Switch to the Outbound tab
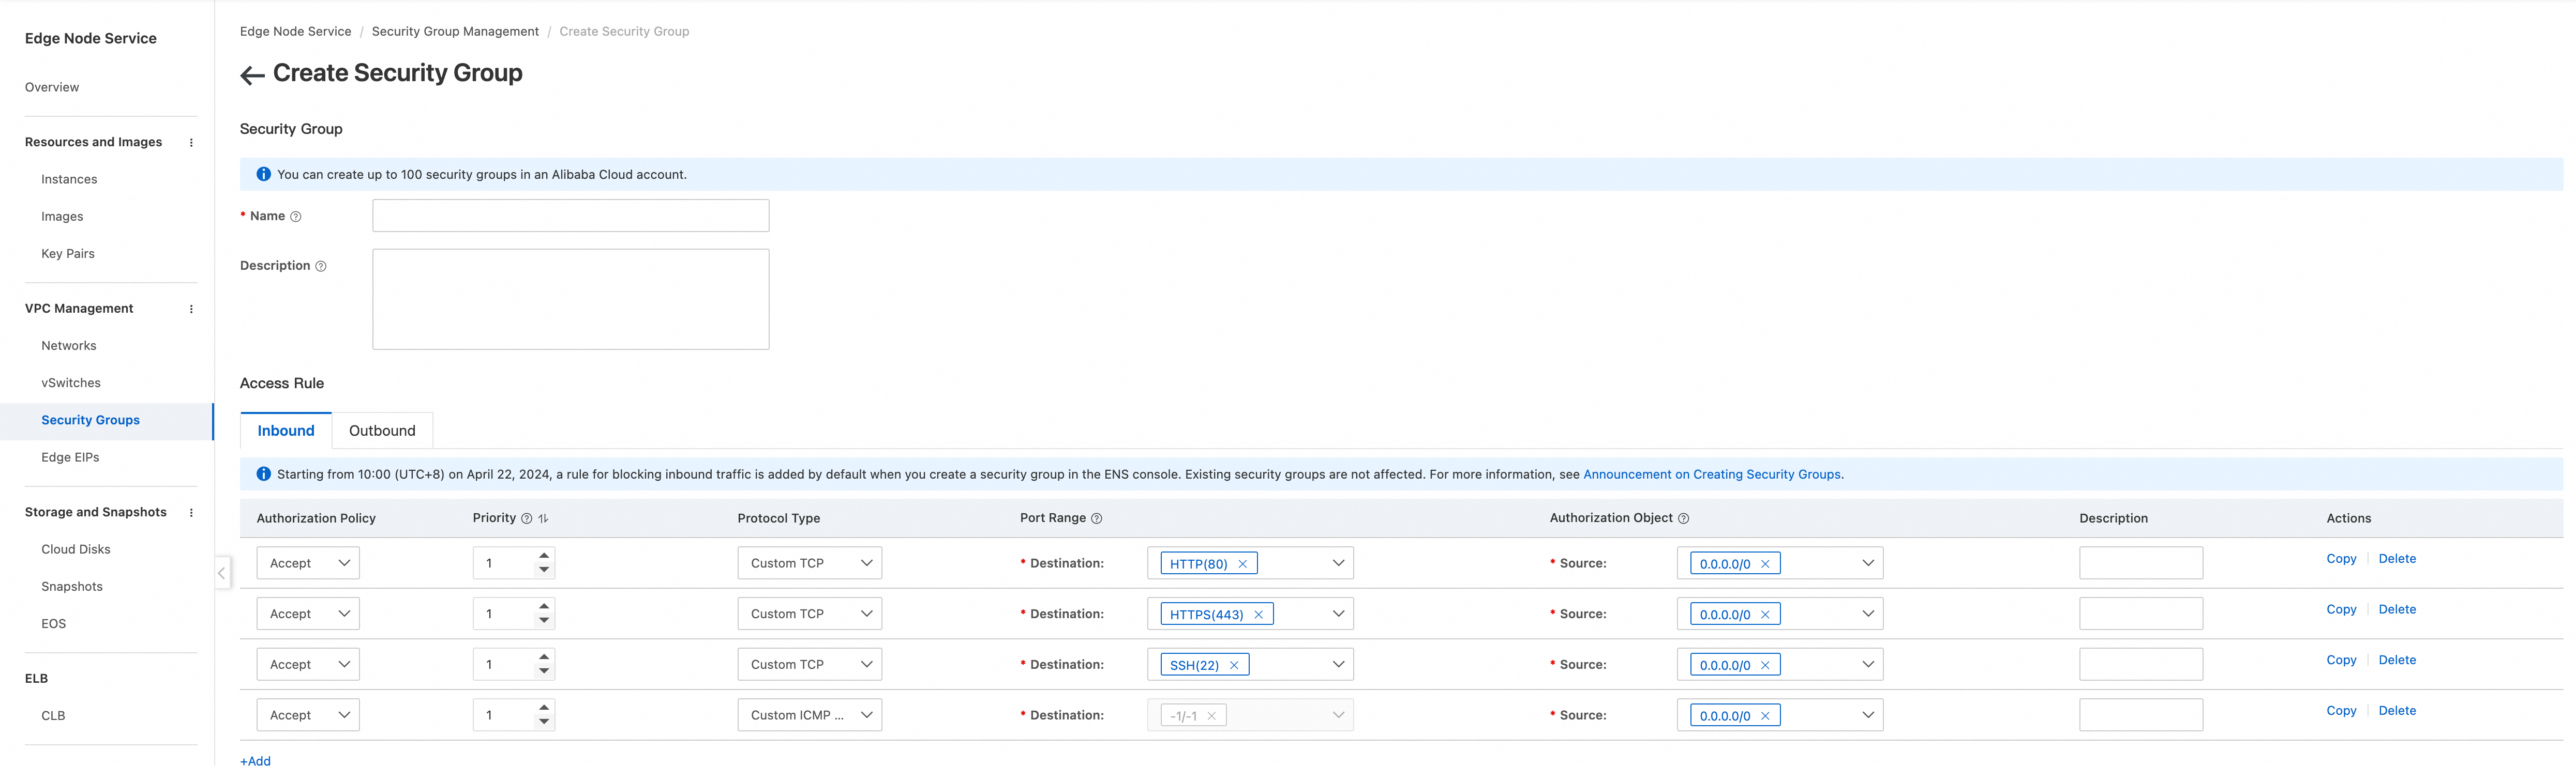The image size is (2576, 766). pos(382,431)
